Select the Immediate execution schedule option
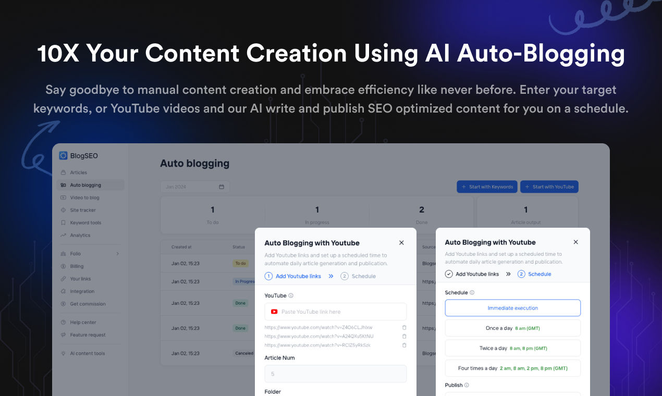Screen dimensions: 662x396 512,308
